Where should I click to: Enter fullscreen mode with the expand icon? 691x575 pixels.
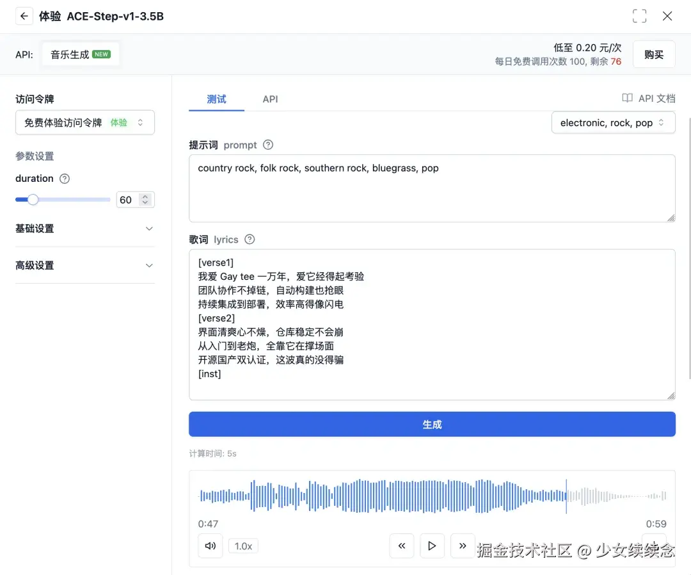coord(639,16)
